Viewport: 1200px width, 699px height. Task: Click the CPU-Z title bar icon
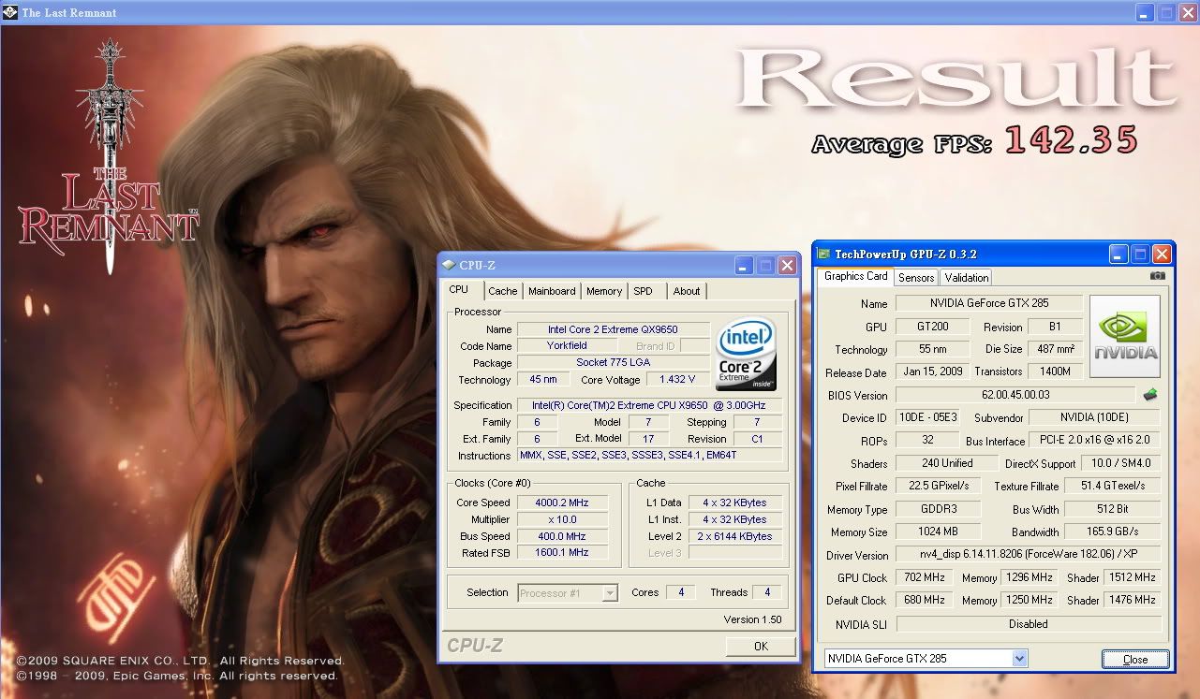449,266
